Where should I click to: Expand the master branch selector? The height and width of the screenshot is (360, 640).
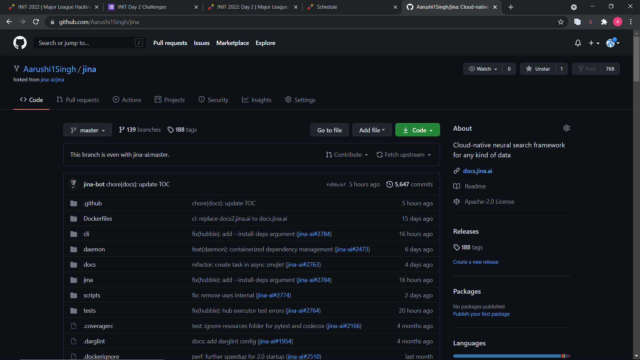click(87, 130)
